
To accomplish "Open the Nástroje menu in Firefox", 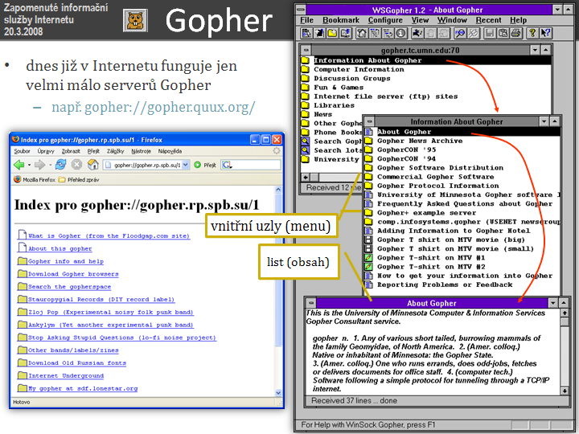I will pos(141,151).
